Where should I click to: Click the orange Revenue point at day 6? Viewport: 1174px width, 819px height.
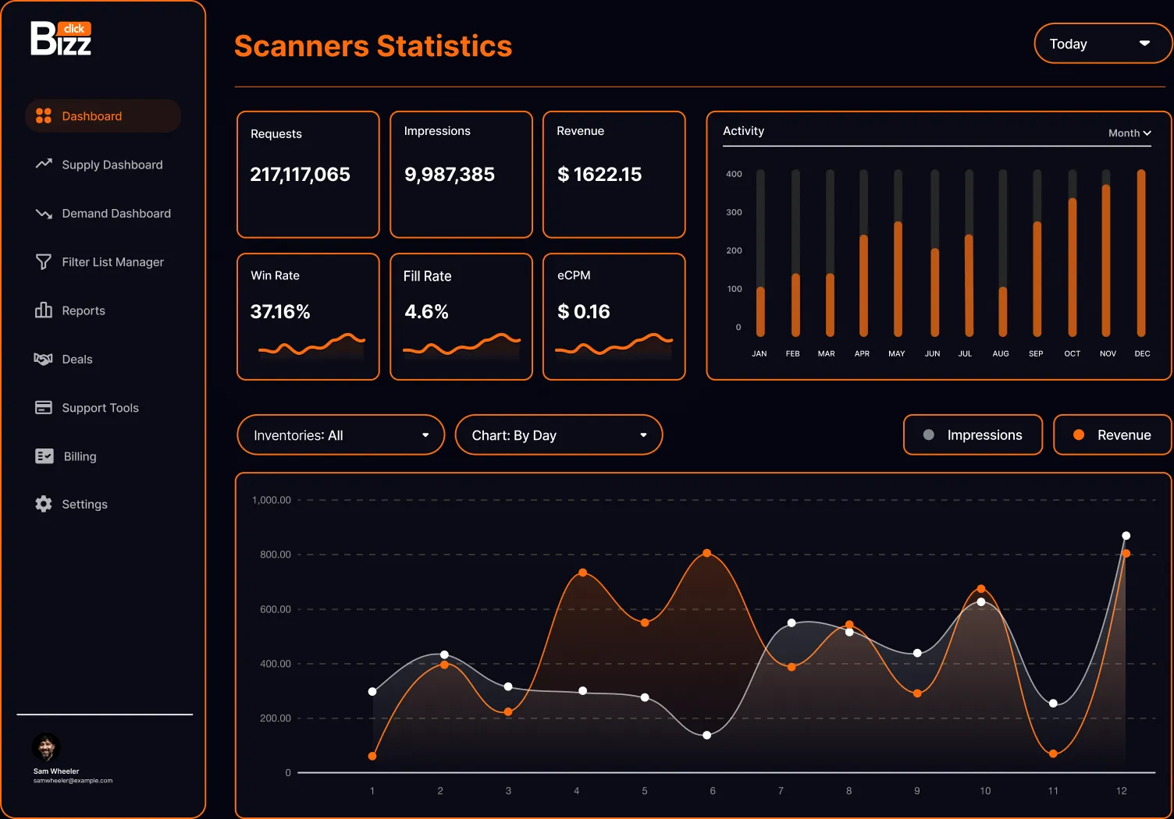tap(706, 553)
